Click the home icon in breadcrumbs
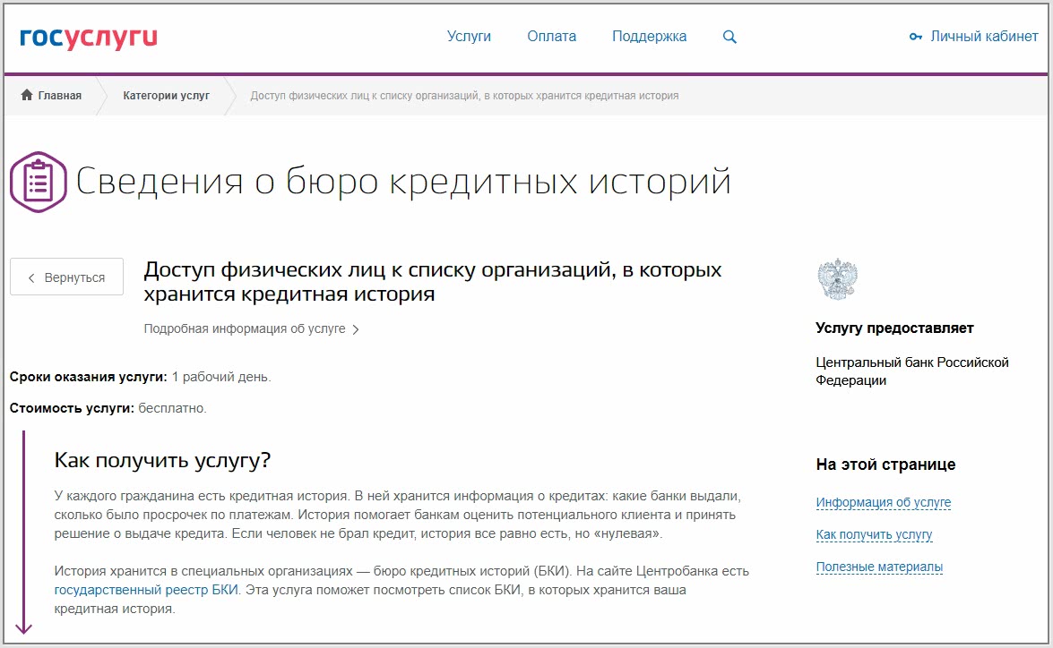The width and height of the screenshot is (1053, 648). (x=27, y=96)
